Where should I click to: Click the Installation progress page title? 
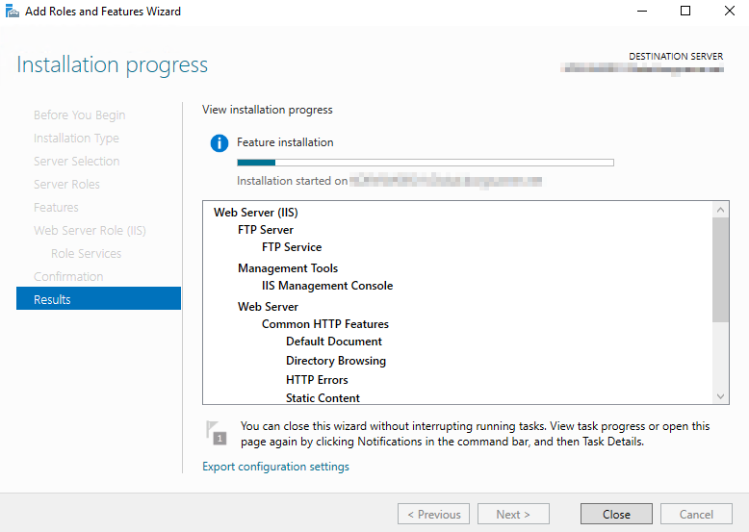pyautogui.click(x=113, y=64)
